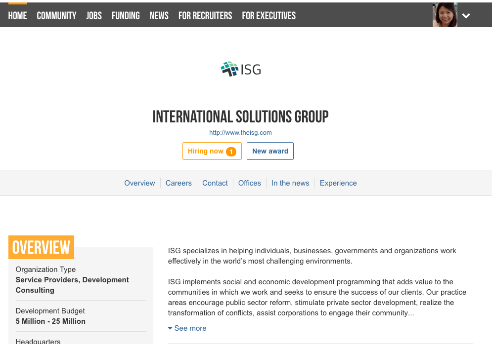Expand description with See more
Image resolution: width=492 pixels, height=344 pixels.
(x=187, y=328)
